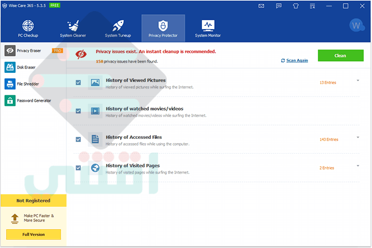The height and width of the screenshot is (248, 372).
Task: Click History of Viewed Pictures title
Action: coord(136,80)
